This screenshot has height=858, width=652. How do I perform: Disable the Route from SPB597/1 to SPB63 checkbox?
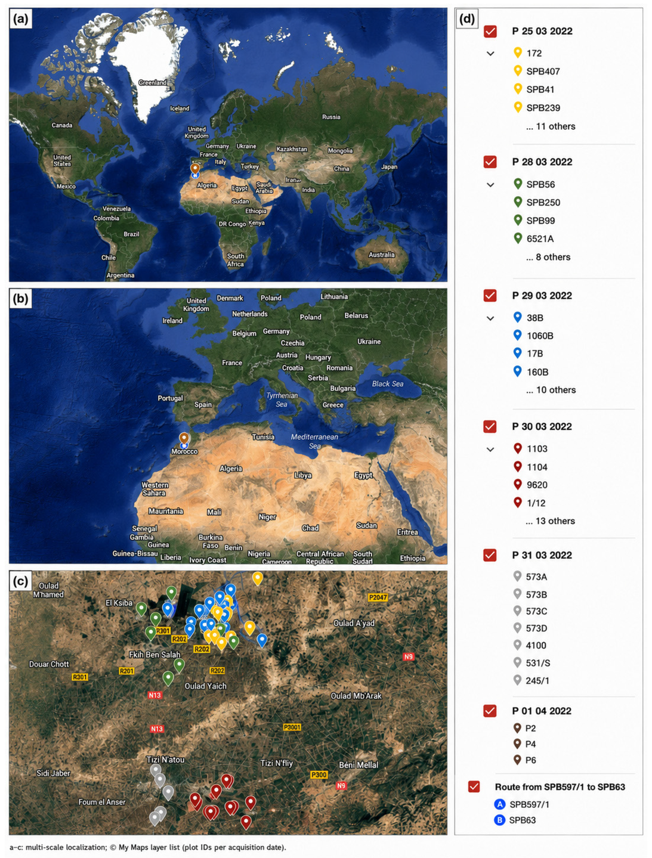pyautogui.click(x=474, y=787)
